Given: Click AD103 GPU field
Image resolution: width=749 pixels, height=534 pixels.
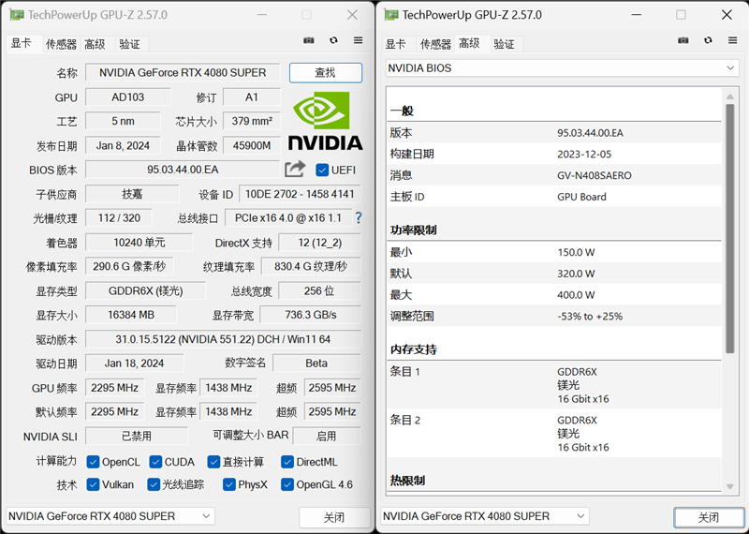Looking at the screenshot, I should [128, 97].
